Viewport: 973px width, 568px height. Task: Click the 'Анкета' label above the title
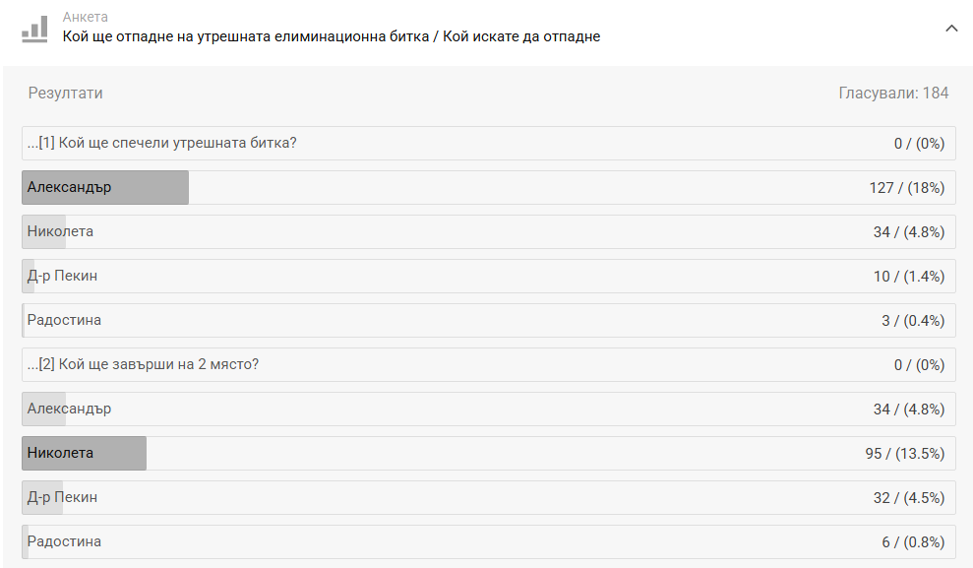click(x=86, y=18)
